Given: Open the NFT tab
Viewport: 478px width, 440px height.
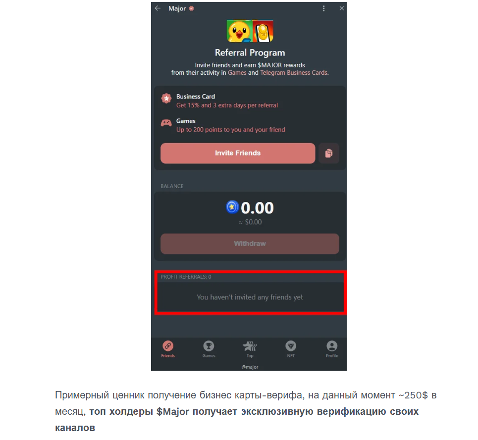Looking at the screenshot, I should [x=291, y=349].
